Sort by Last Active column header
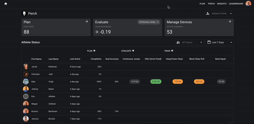 [75, 59]
